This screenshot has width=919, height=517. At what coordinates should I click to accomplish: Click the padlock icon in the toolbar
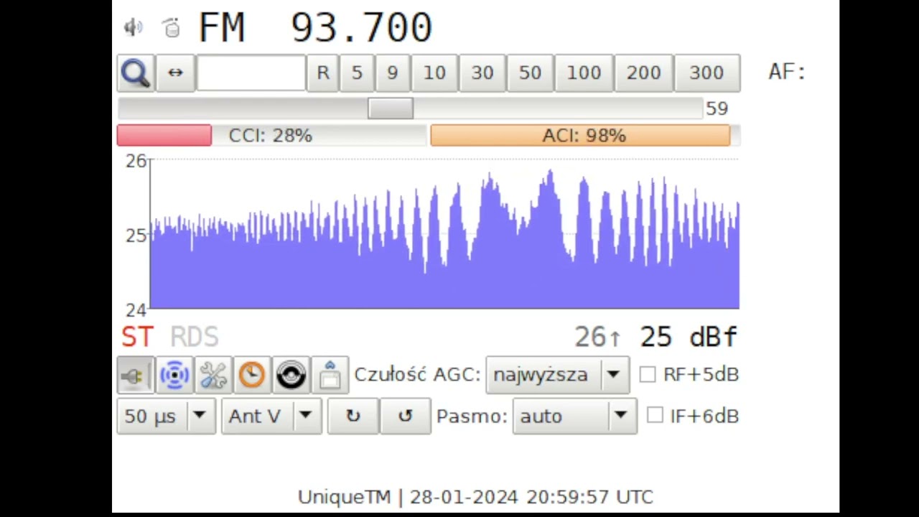[x=330, y=375]
